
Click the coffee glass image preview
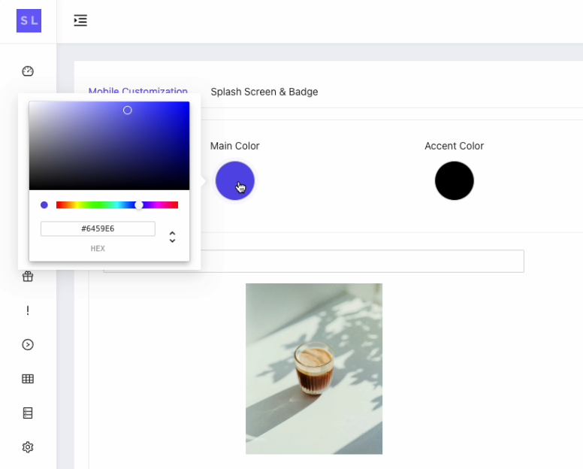pos(314,368)
